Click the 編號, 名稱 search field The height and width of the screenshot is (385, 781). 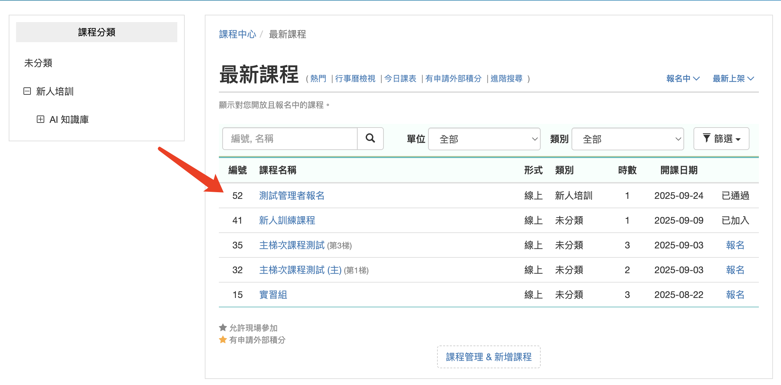[290, 139]
